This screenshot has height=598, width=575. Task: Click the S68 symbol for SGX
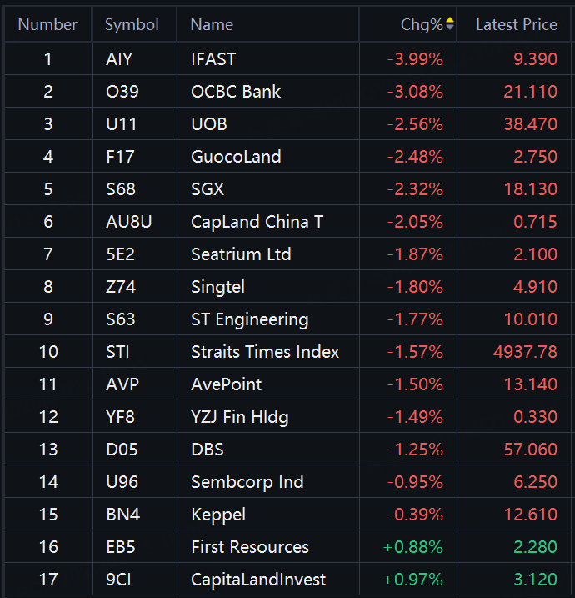[120, 189]
